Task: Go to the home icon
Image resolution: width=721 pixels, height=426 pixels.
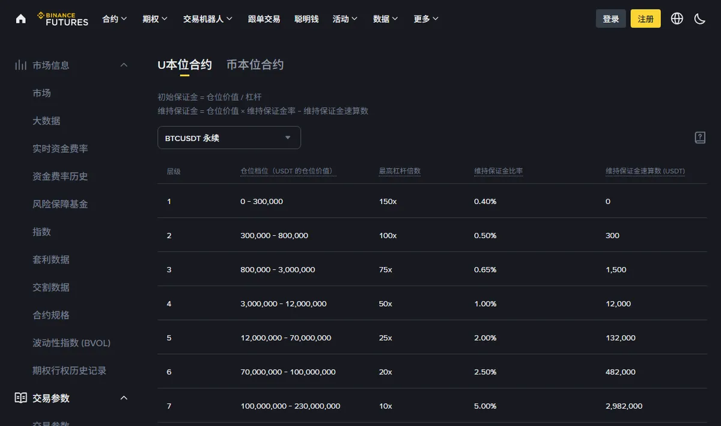Action: [x=21, y=19]
